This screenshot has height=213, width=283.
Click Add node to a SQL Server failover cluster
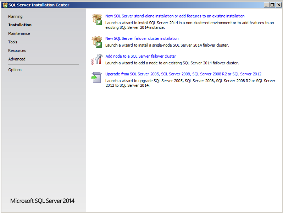pyautogui.click(x=140, y=56)
